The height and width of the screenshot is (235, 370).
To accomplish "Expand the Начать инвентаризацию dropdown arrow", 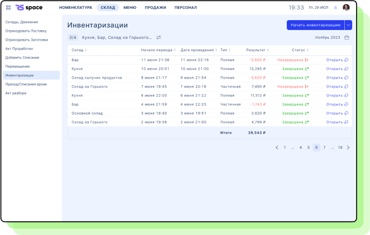I will pos(348,25).
